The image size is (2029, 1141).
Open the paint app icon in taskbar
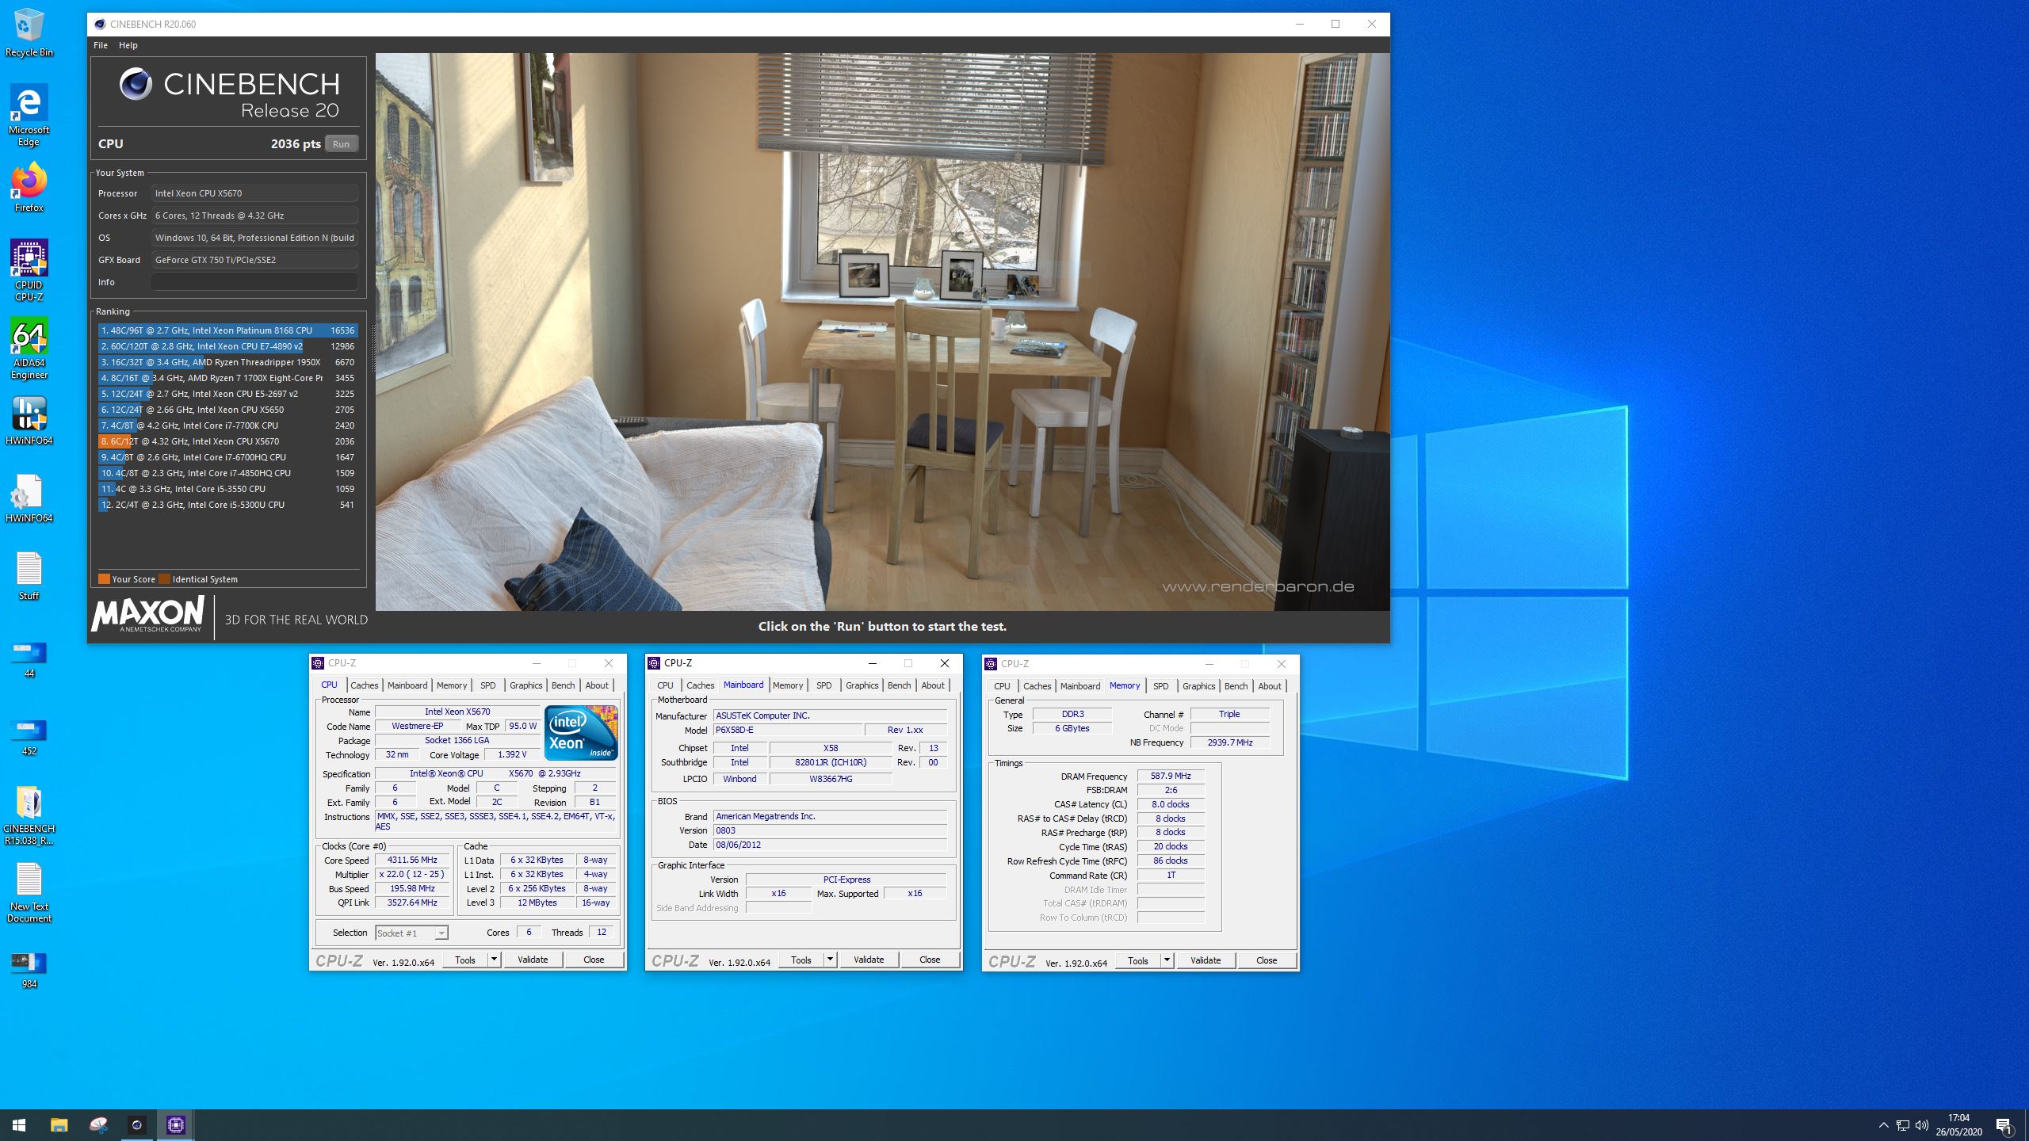pos(98,1125)
